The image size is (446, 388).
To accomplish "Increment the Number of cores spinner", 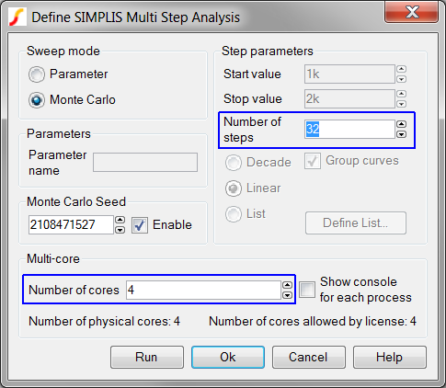I will [x=287, y=285].
